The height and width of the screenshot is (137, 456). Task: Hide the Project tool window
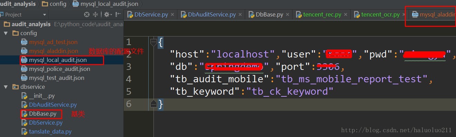click(118, 14)
